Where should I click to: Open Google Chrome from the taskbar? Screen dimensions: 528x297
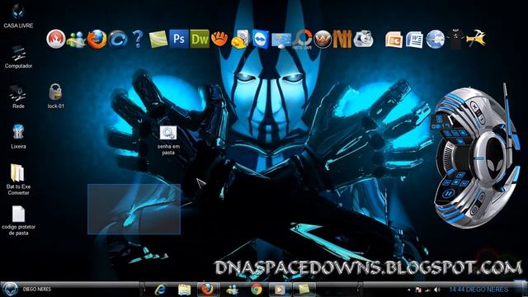point(257,290)
